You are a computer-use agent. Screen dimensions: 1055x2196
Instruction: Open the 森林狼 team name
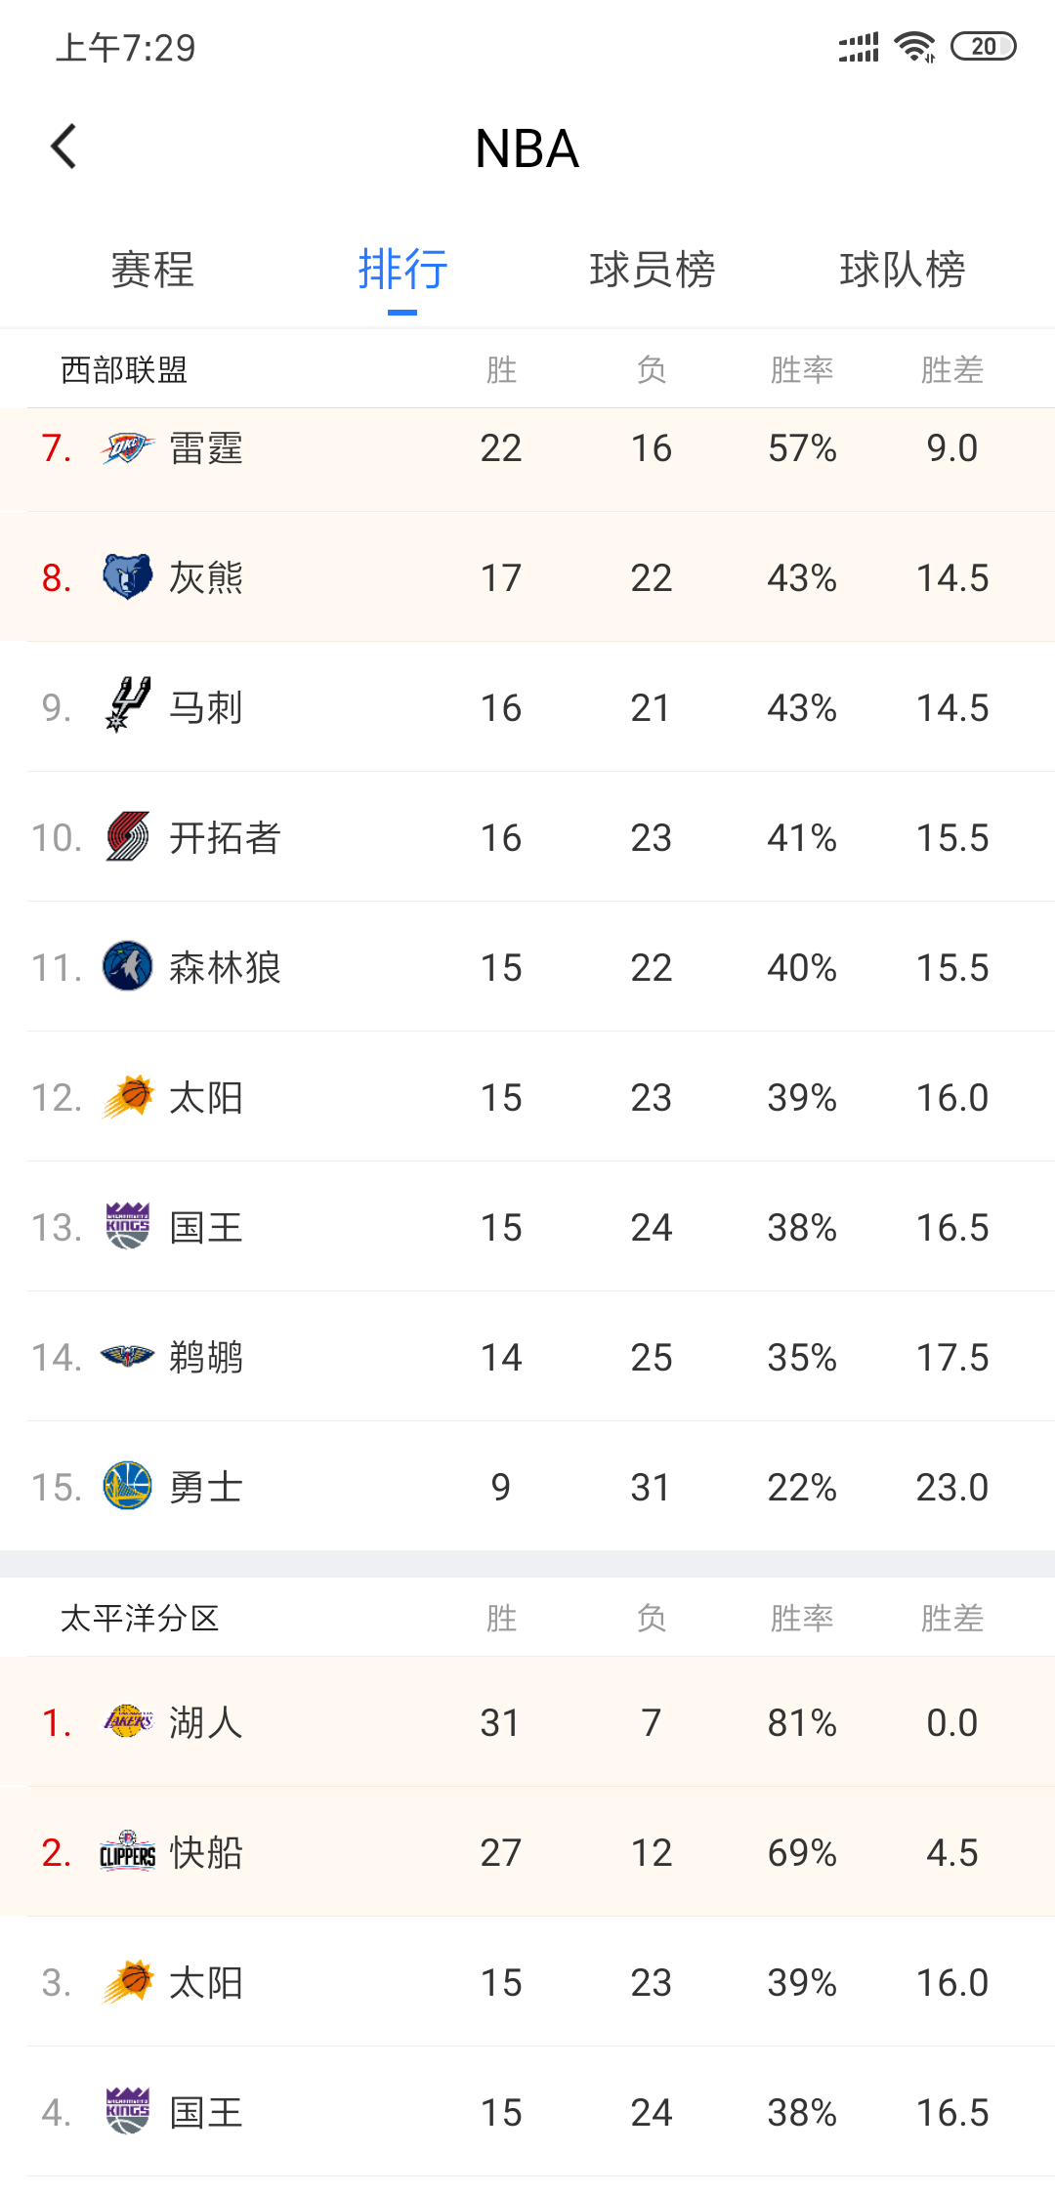point(225,968)
